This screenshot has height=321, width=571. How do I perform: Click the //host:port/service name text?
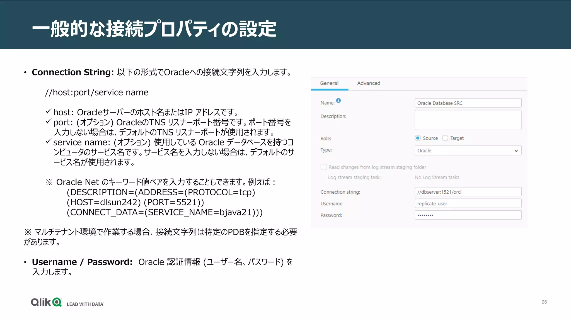[x=97, y=92]
